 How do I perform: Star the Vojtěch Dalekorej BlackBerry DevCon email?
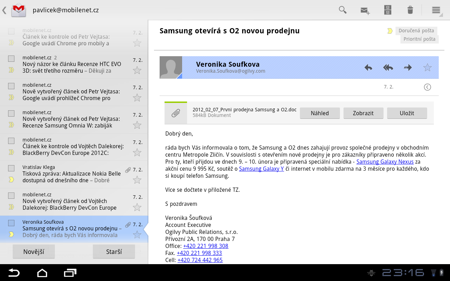137,207
